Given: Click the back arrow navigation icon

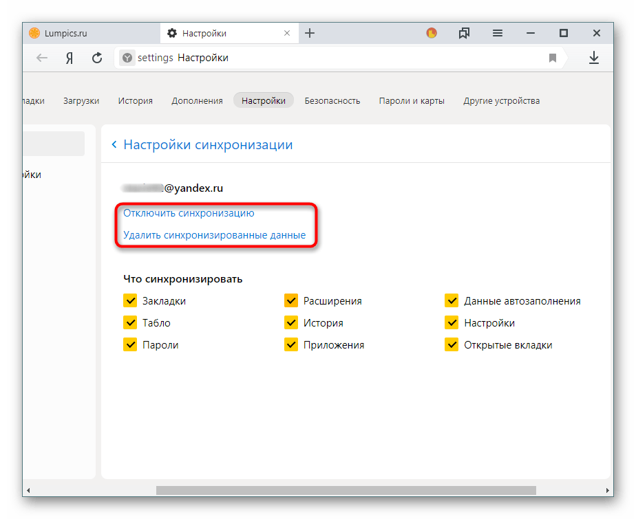Looking at the screenshot, I should pyautogui.click(x=42, y=58).
